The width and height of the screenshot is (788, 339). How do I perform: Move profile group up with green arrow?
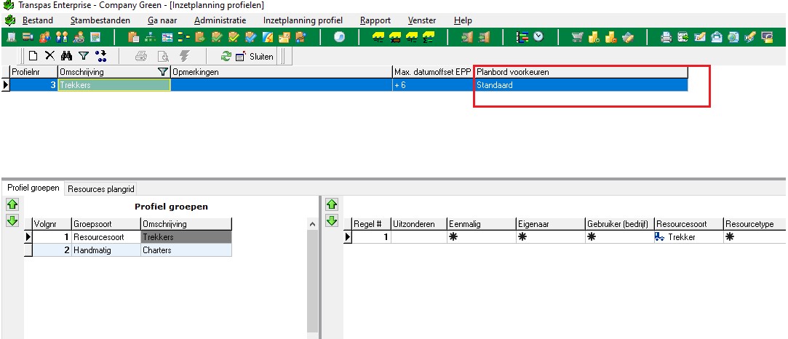click(x=12, y=204)
